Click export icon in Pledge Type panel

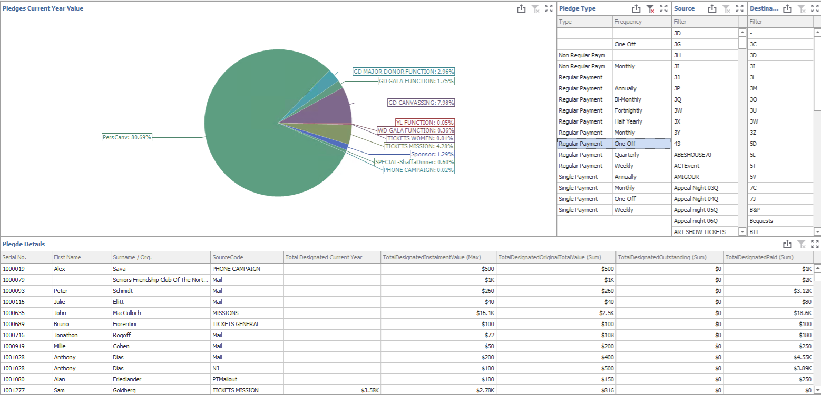pyautogui.click(x=636, y=8)
